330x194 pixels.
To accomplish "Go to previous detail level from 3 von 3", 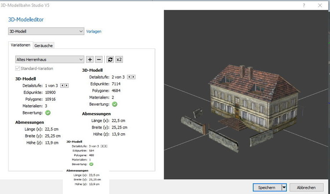I will click(102, 146).
